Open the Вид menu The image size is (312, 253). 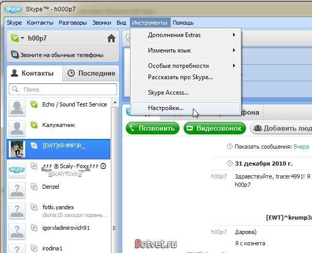pos(121,23)
